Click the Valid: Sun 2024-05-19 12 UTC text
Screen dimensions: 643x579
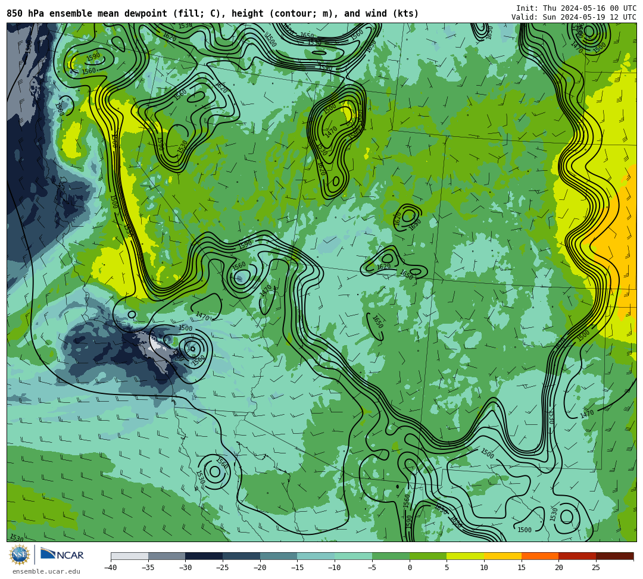pyautogui.click(x=574, y=17)
